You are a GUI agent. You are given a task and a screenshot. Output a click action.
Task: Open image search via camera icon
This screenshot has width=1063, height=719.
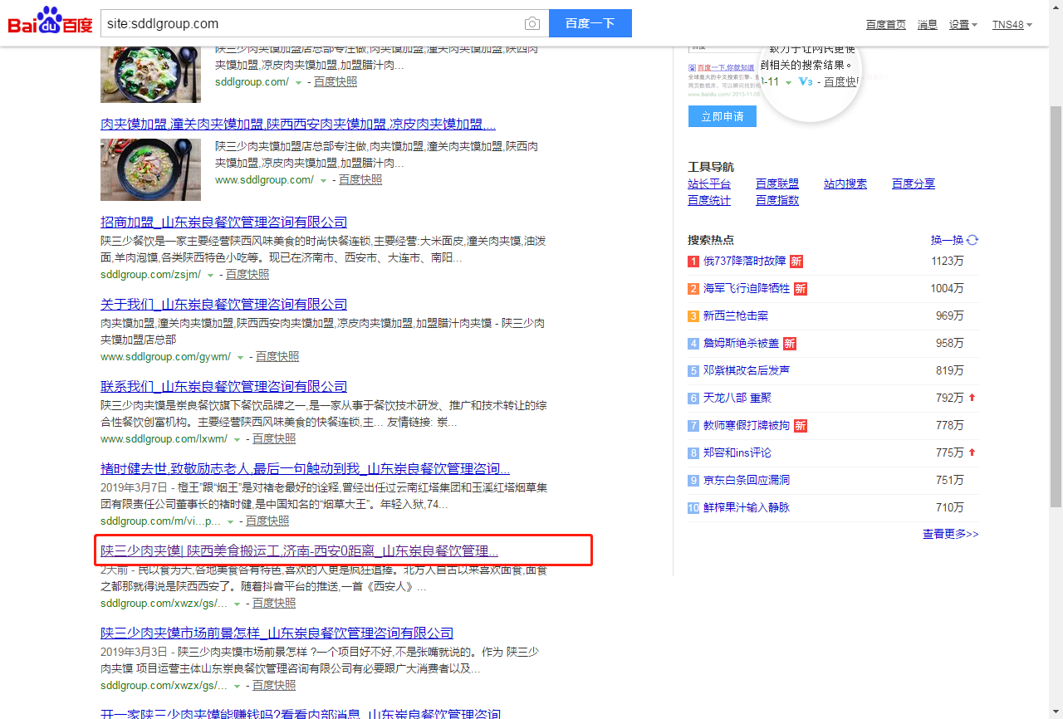tap(532, 24)
